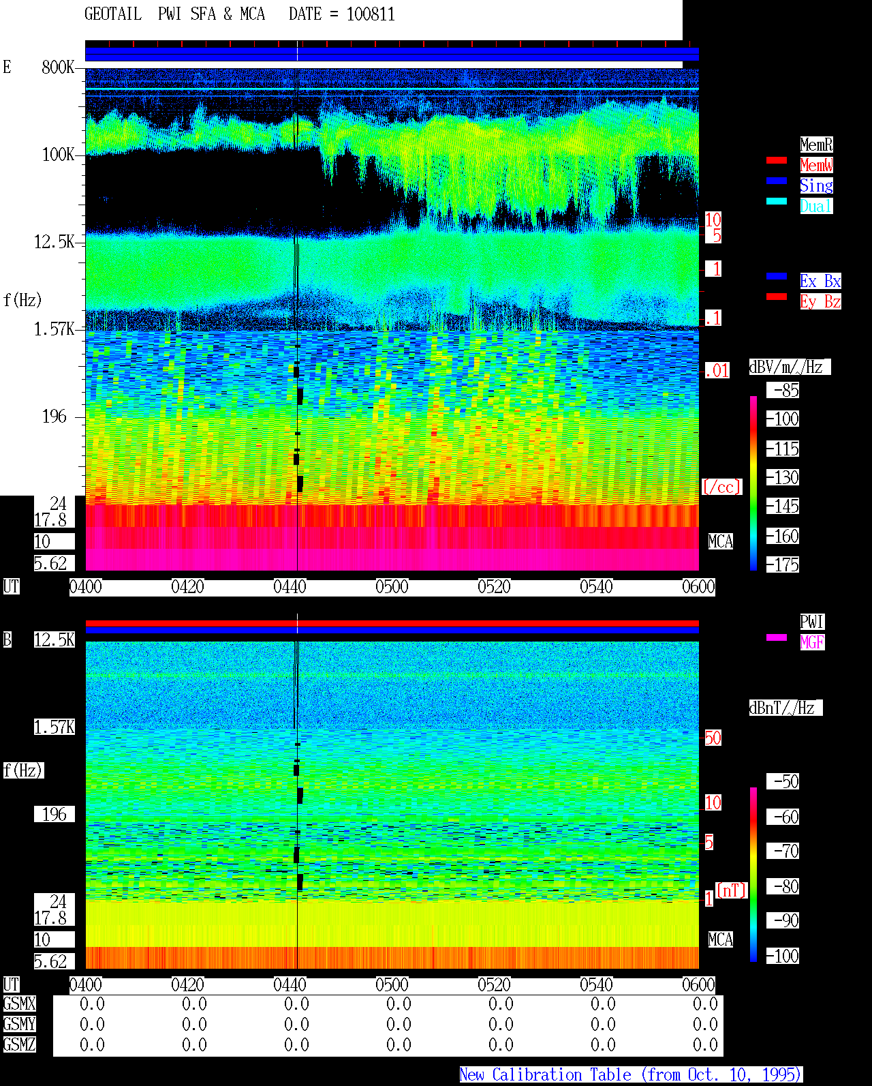872x1086 pixels.
Task: Select the Ey Bz legend label
Action: [x=820, y=301]
